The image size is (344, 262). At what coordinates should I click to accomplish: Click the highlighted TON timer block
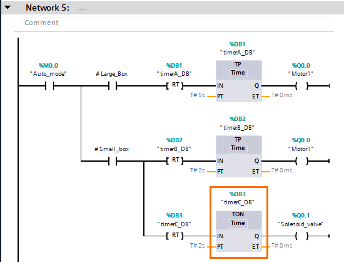(239, 232)
